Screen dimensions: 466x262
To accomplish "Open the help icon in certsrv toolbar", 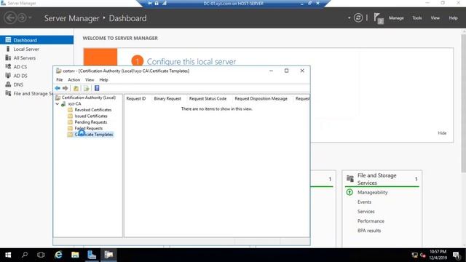I will click(x=97, y=88).
